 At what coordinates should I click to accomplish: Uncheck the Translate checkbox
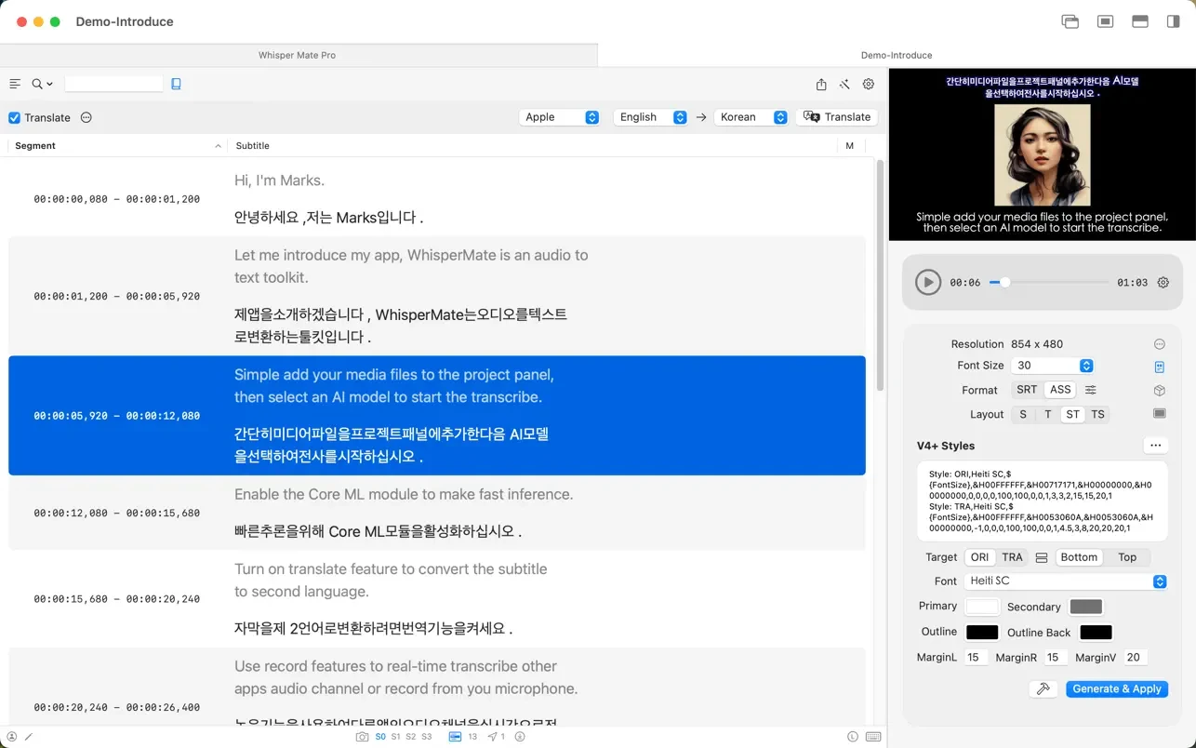(15, 118)
